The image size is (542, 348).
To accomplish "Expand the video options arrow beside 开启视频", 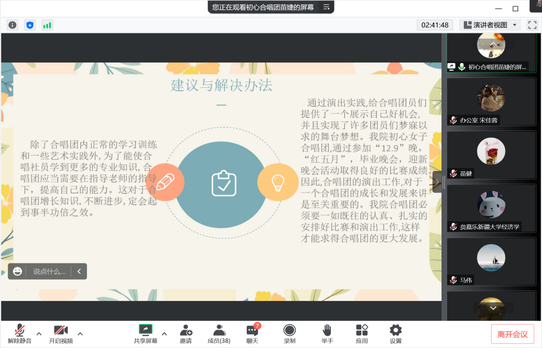I will click(80, 333).
